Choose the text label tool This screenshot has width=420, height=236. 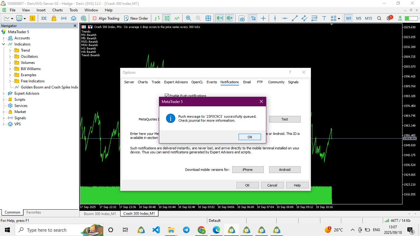tap(324, 18)
